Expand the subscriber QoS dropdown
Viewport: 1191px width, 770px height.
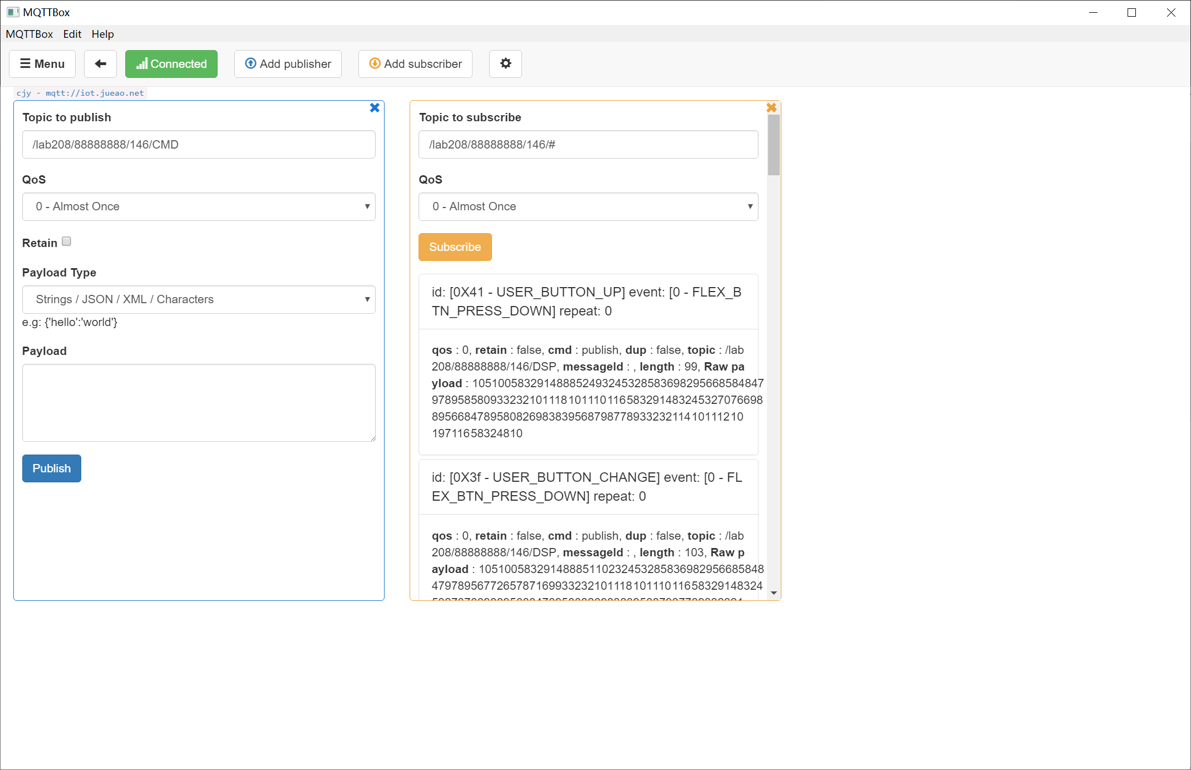588,206
